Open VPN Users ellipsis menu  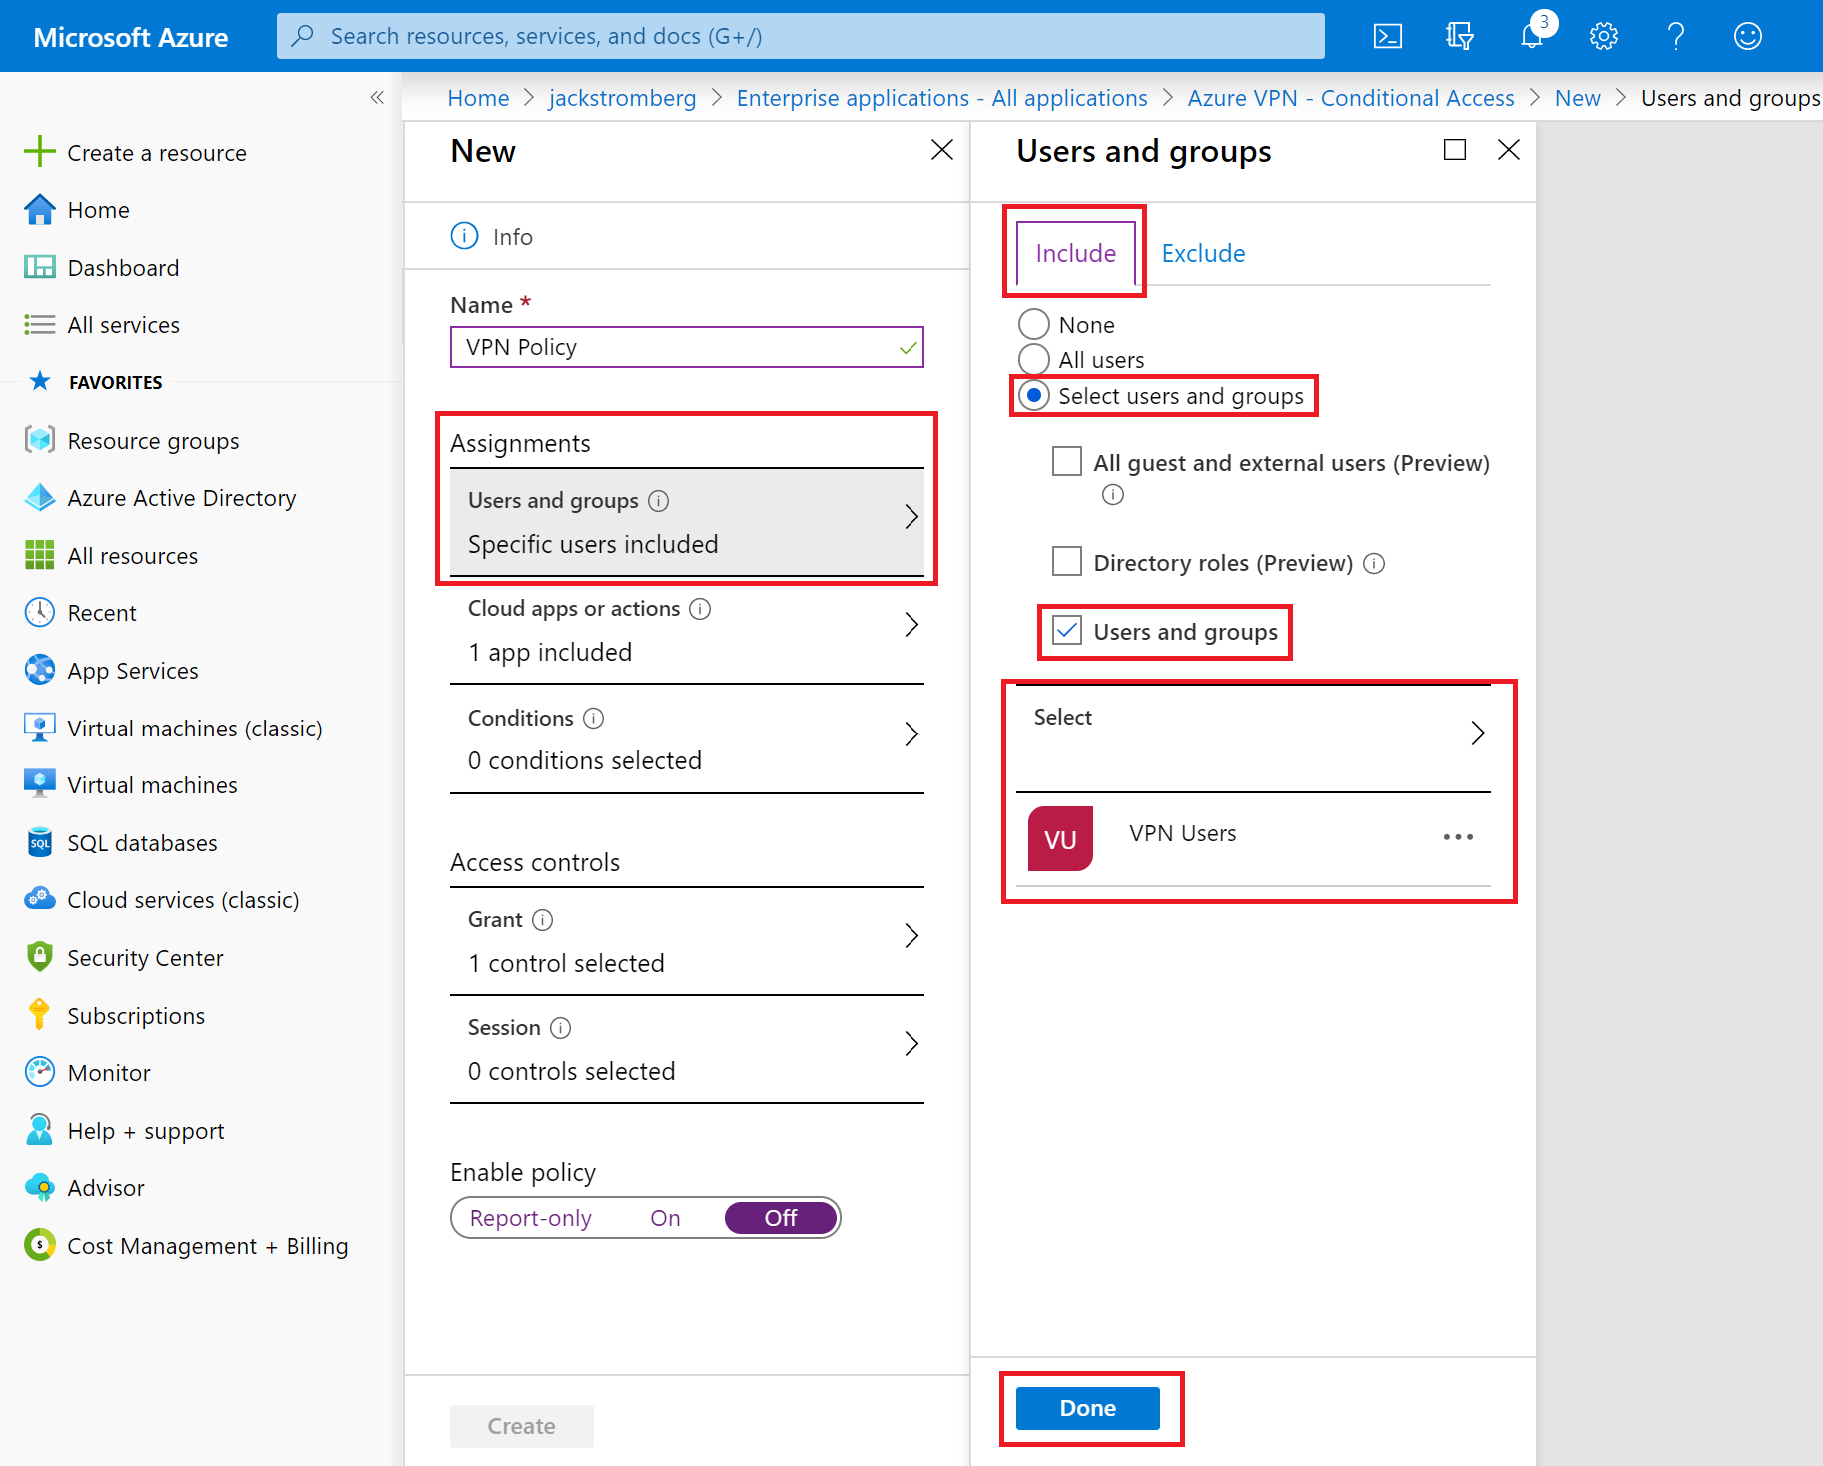coord(1458,837)
